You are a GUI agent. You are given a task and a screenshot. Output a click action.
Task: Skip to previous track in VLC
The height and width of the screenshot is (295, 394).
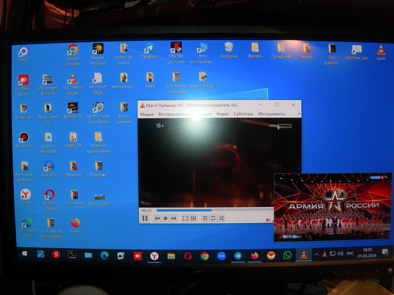pos(157,218)
